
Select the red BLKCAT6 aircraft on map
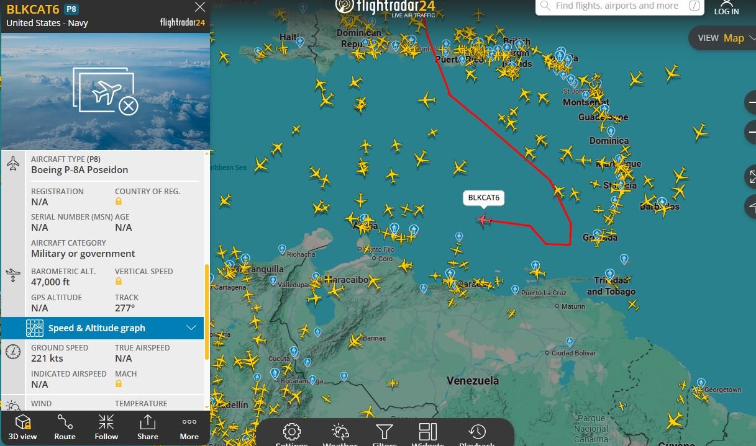point(483,220)
